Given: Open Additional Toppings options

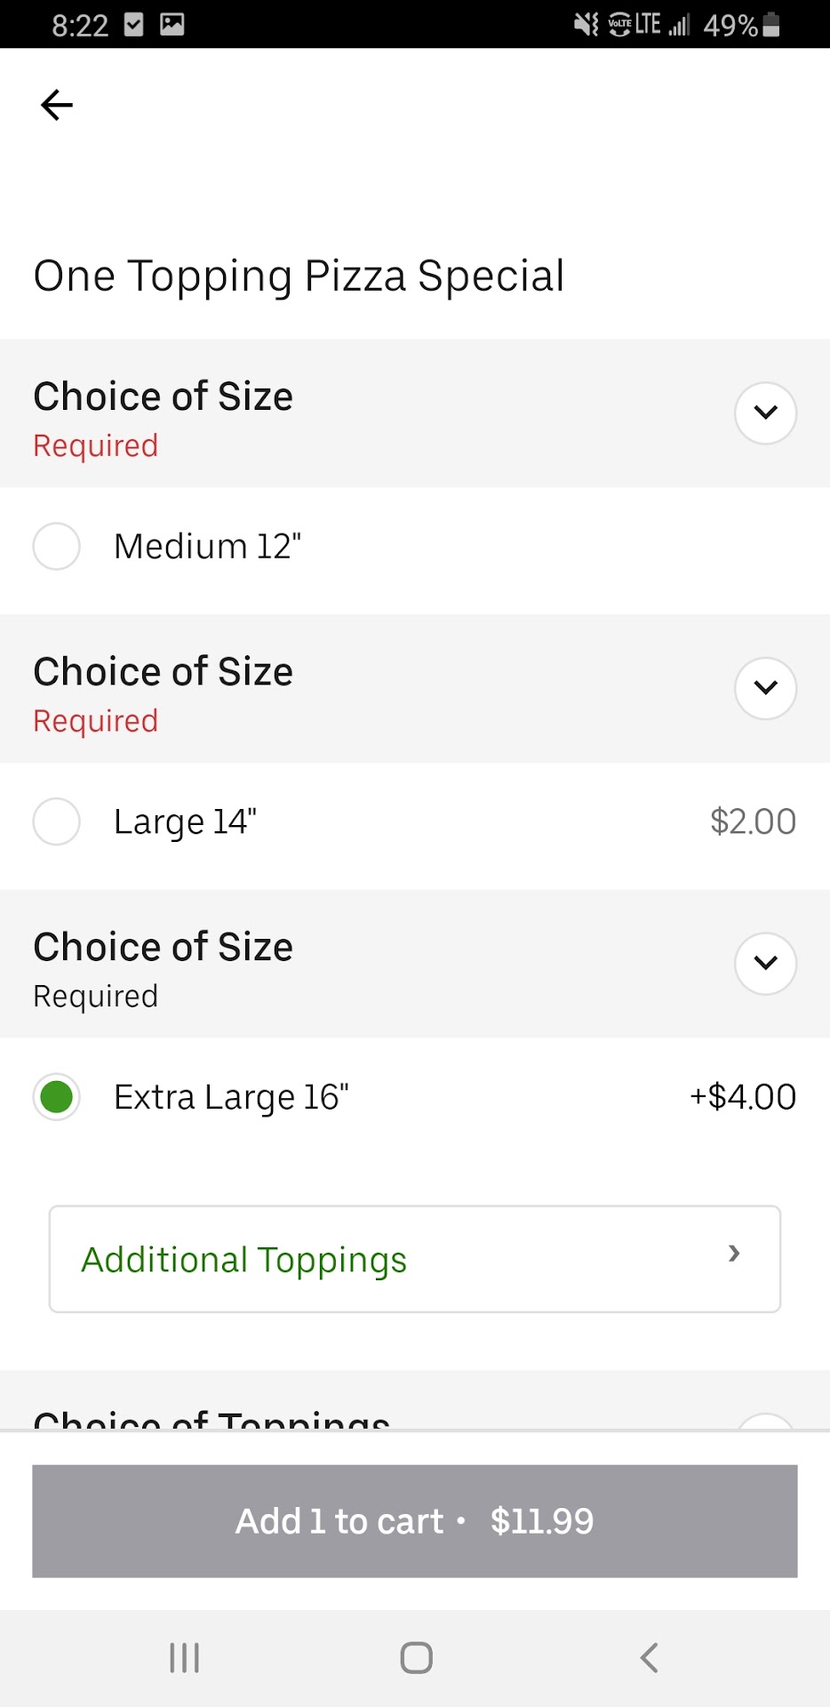Looking at the screenshot, I should tap(414, 1259).
